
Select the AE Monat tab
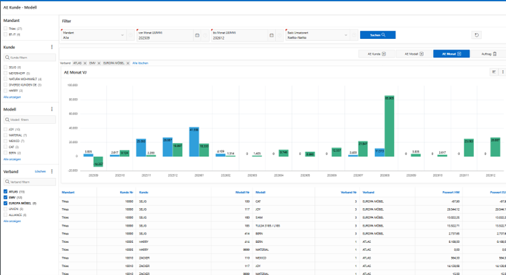[x=452, y=54]
